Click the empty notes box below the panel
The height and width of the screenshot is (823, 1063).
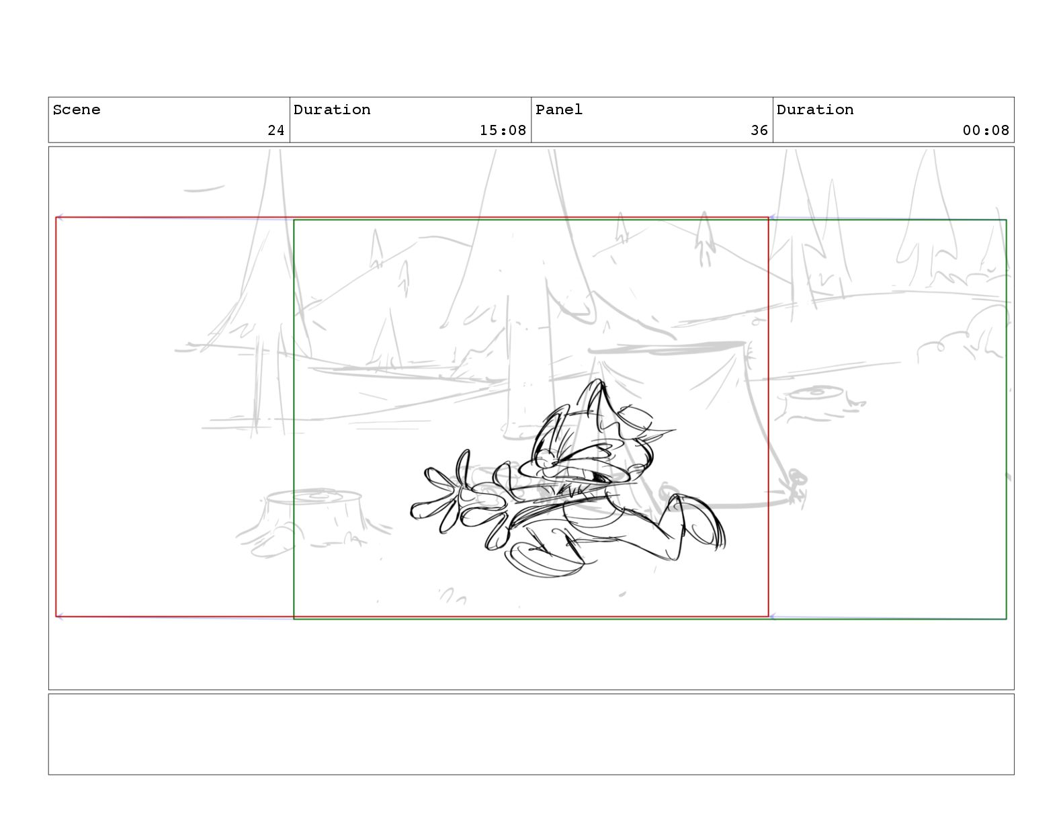pos(531,734)
